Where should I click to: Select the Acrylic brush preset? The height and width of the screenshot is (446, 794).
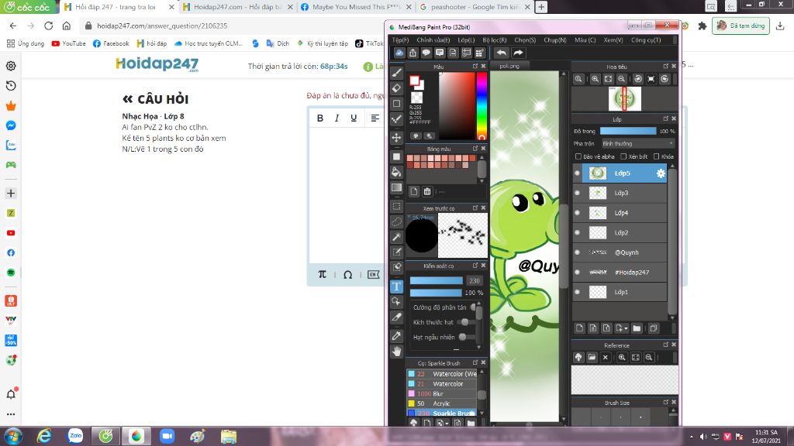[442, 403]
